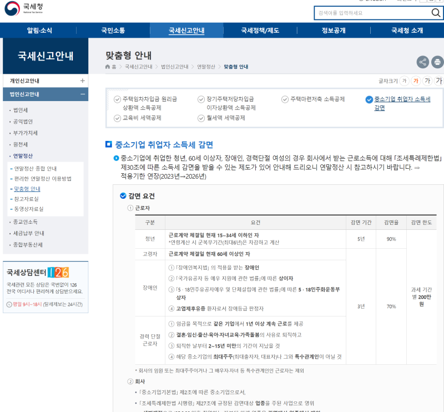Click the 5년 reduction period cell
The image size is (444, 412).
coord(361,239)
